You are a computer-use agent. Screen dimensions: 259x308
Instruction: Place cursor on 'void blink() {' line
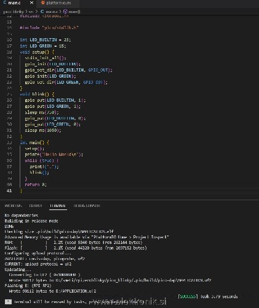37,94
